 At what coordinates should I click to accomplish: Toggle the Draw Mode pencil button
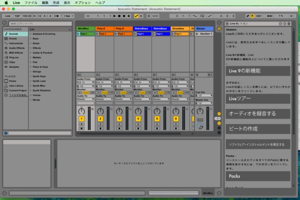click(247, 16)
